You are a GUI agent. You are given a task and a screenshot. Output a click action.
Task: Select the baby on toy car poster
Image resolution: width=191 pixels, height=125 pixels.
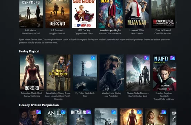coord(84,14)
